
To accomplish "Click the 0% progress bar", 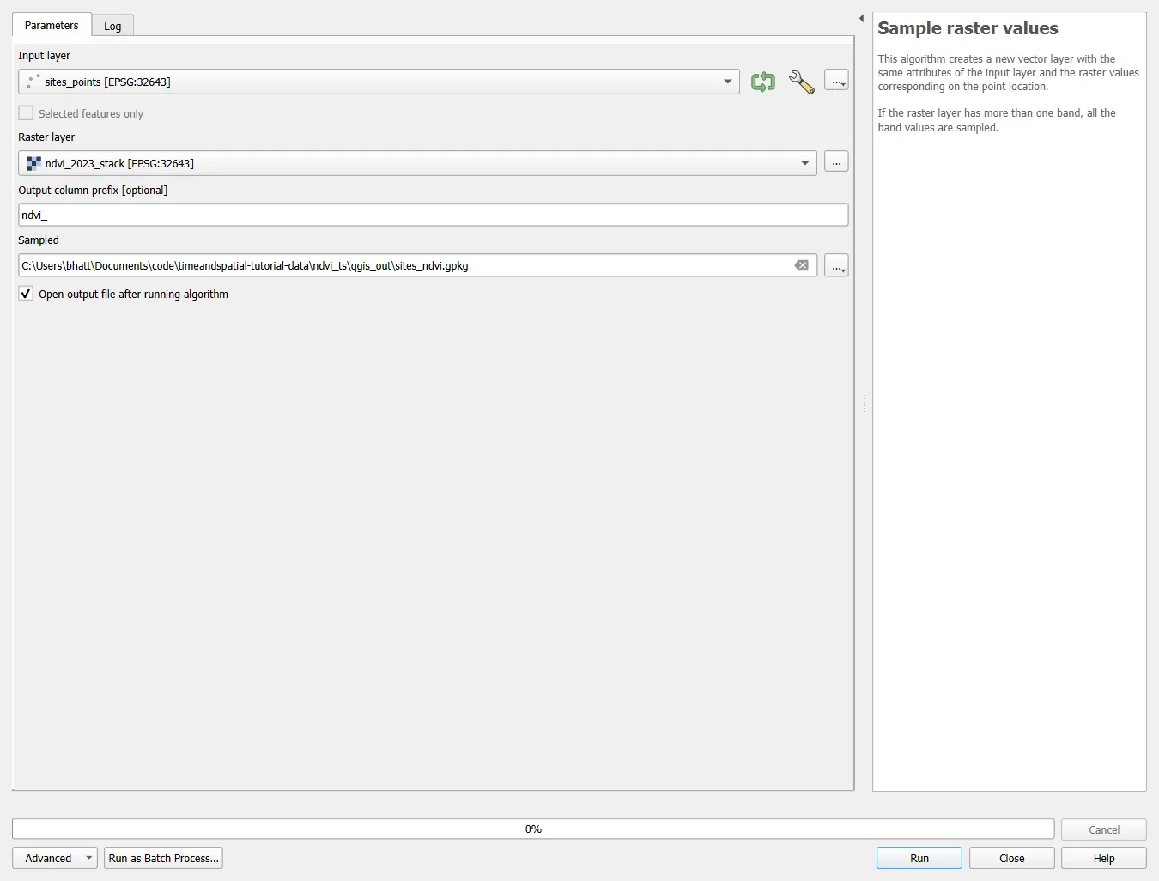I will click(x=533, y=829).
